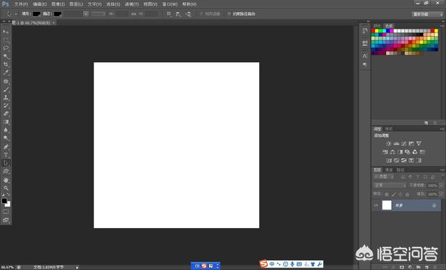Screen dimensions: 446x270
Task: Open the Image menu
Action: point(58,4)
